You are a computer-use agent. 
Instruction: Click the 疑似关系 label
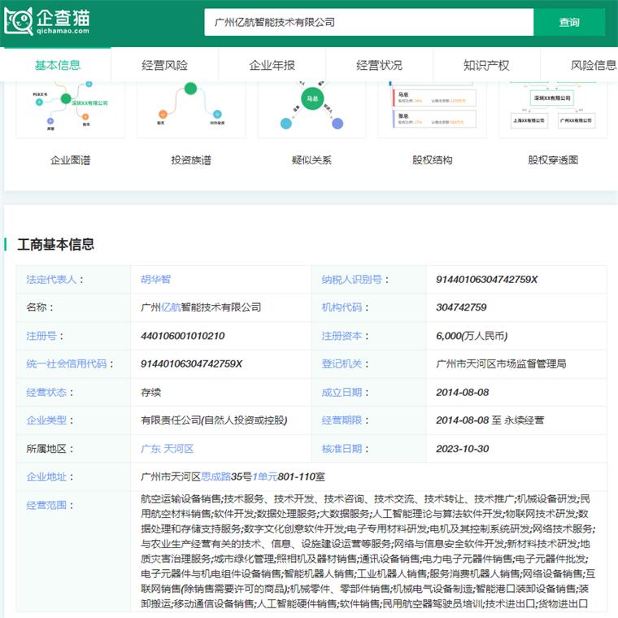[311, 160]
